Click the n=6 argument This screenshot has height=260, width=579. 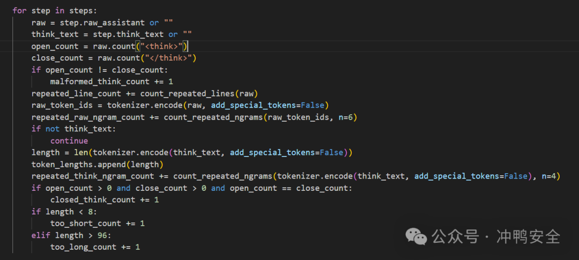[346, 117]
